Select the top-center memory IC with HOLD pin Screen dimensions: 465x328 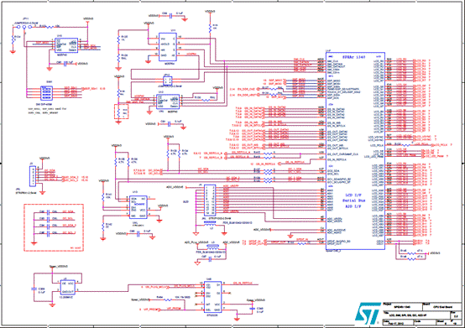(168, 47)
